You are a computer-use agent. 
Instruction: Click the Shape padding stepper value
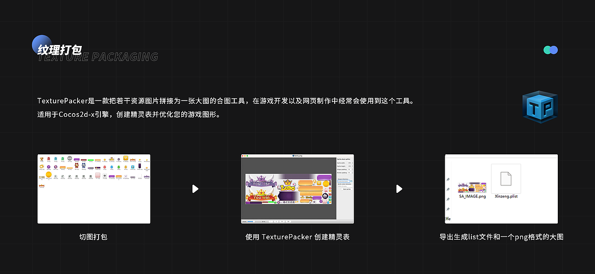point(350,169)
